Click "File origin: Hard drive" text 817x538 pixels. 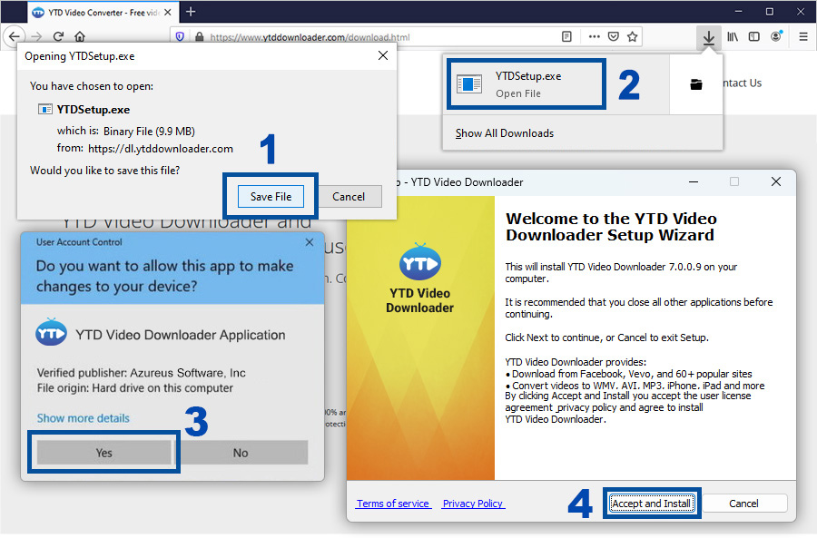[x=135, y=388]
